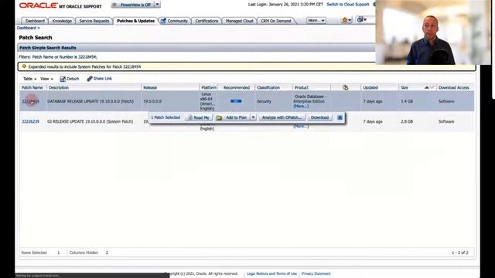Screen dimensions: 495x278
Task: Click the 2.8 GB size cell
Action: 407,121
